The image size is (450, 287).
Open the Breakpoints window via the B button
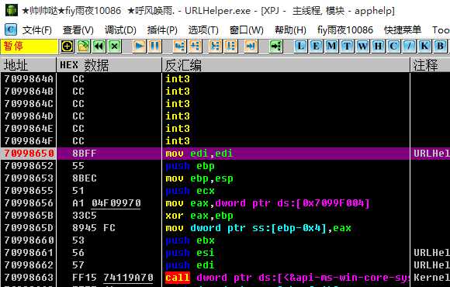440,47
